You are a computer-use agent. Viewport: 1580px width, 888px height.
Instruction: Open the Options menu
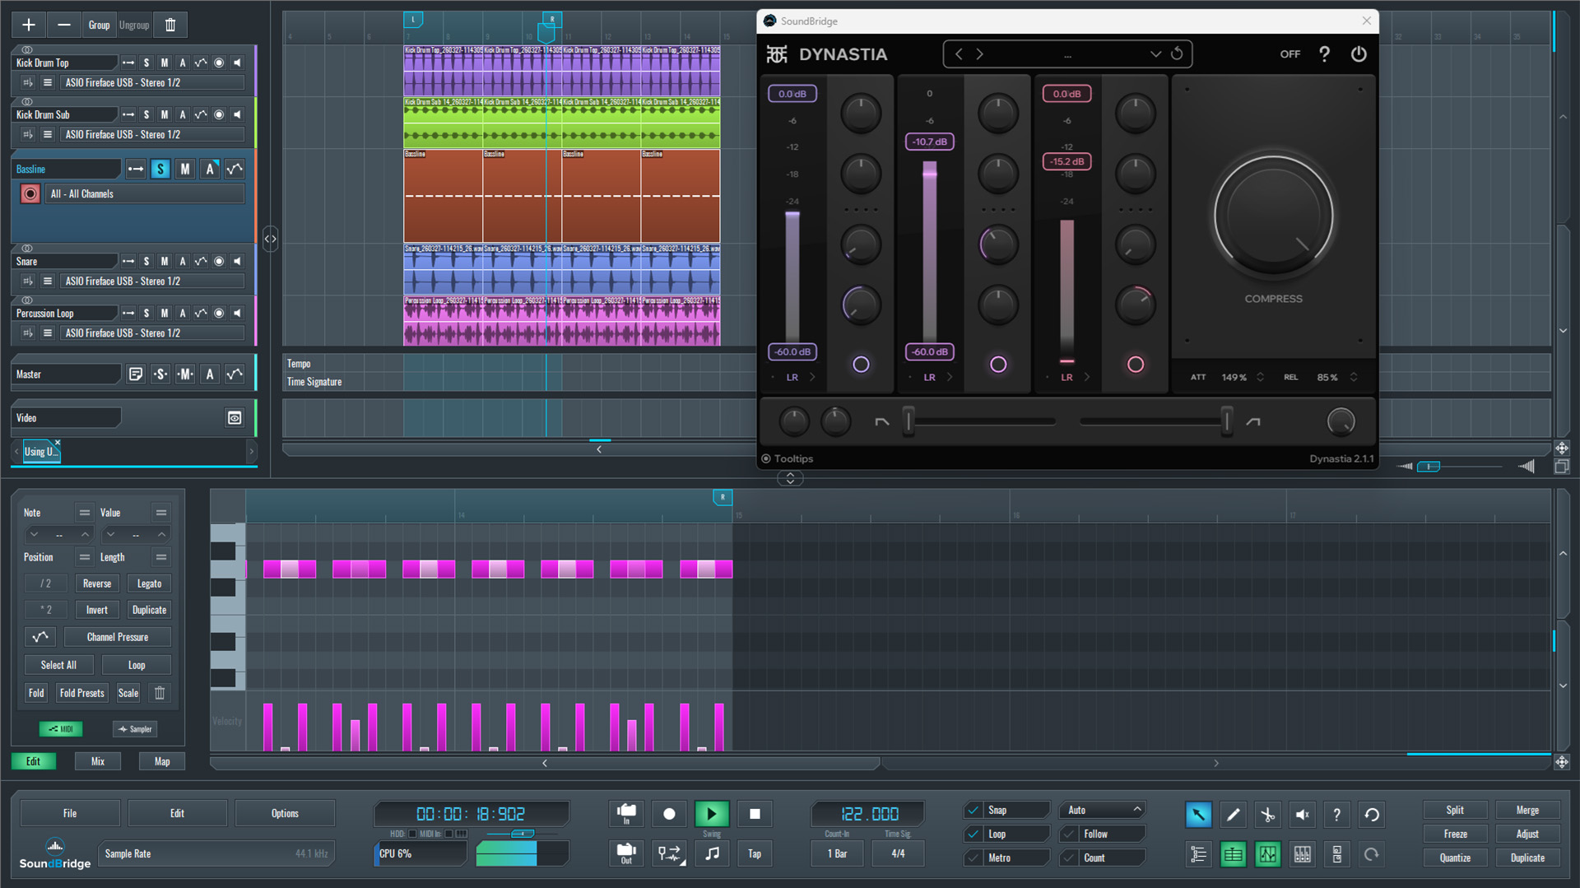tap(285, 813)
